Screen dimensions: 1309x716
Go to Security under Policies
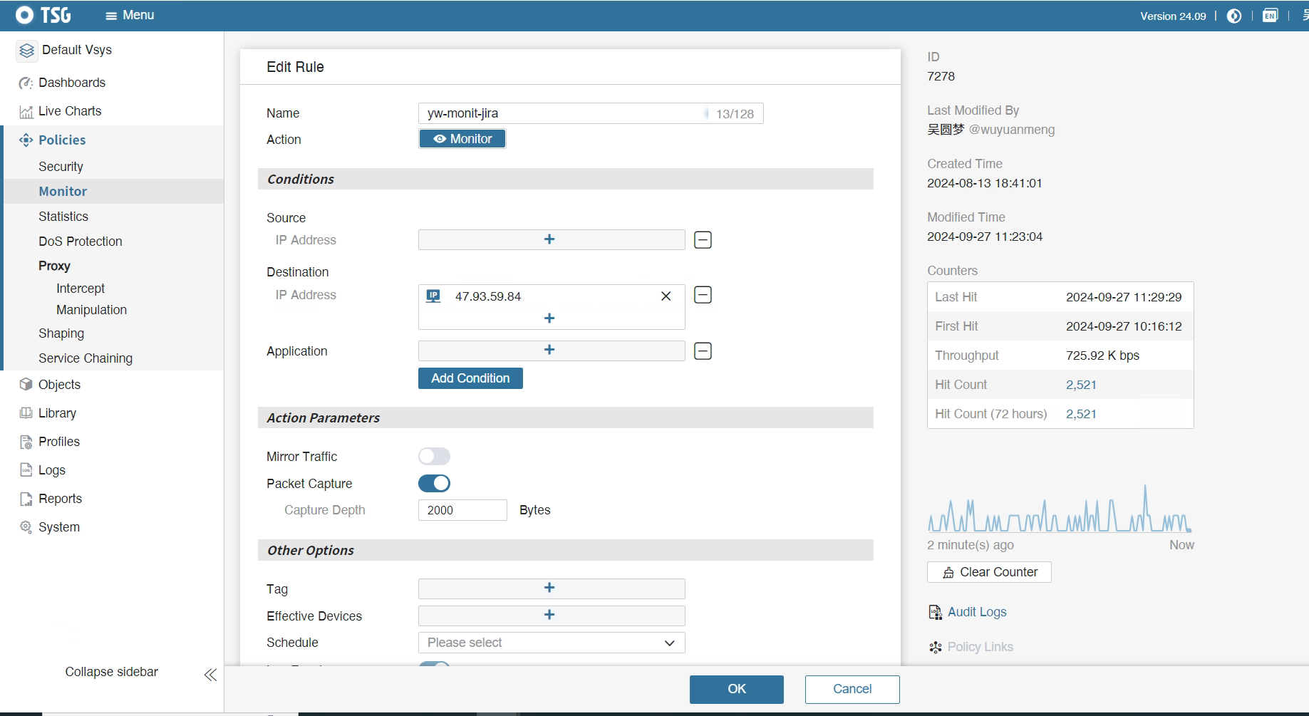pyautogui.click(x=61, y=167)
